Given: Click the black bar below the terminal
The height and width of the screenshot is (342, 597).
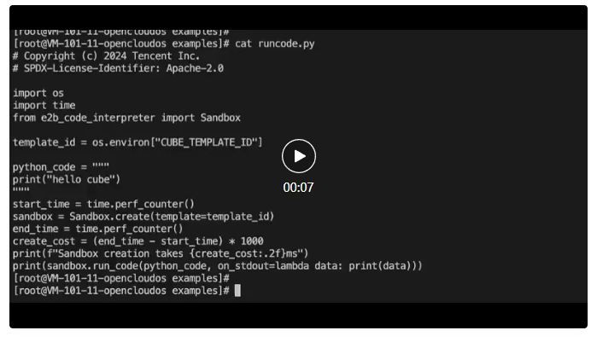Looking at the screenshot, I should coord(299,316).
